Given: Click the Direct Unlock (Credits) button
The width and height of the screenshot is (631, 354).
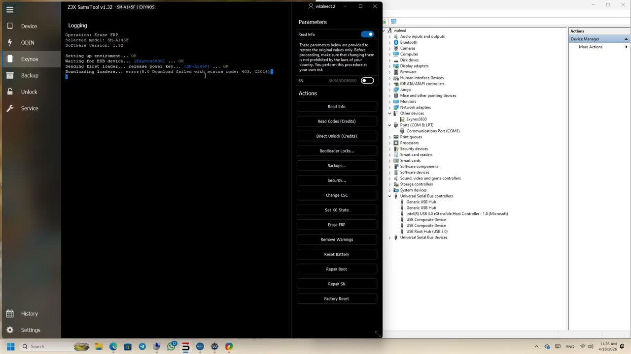Looking at the screenshot, I should [x=337, y=136].
